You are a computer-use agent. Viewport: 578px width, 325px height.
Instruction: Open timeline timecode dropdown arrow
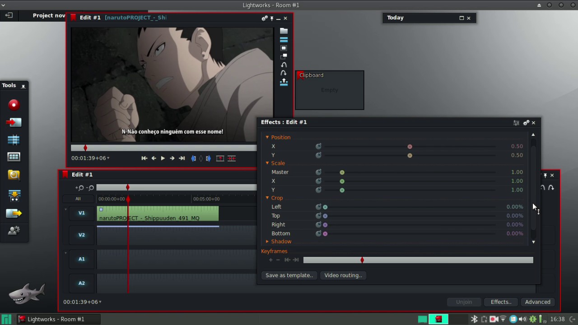tap(100, 302)
